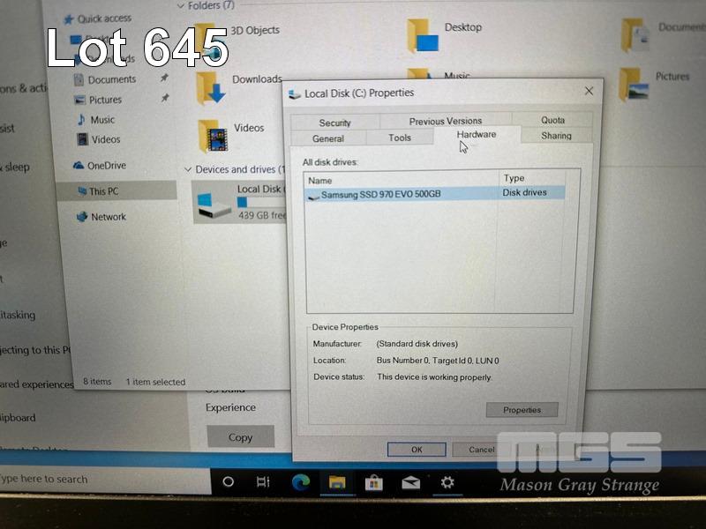Click the Task View taskbar icon
Screen dimensions: 706x529
[x=263, y=481]
